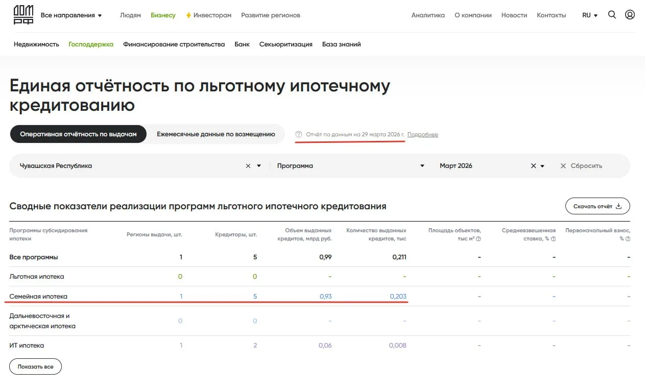Open the user account profile icon
Viewport: 645px width, 391px height.
point(630,15)
